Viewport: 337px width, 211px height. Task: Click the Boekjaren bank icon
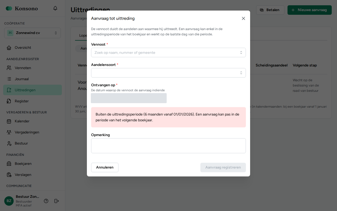pos(9,164)
